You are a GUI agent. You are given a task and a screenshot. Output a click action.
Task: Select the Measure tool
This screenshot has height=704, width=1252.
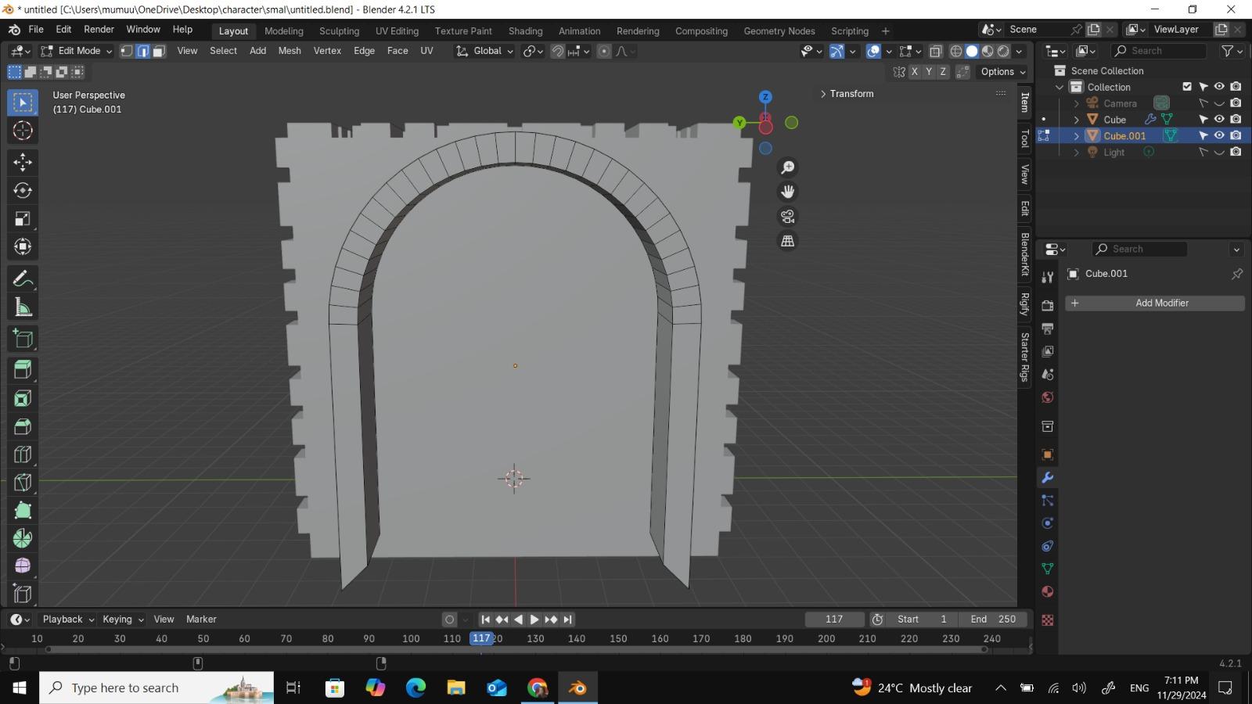point(23,307)
